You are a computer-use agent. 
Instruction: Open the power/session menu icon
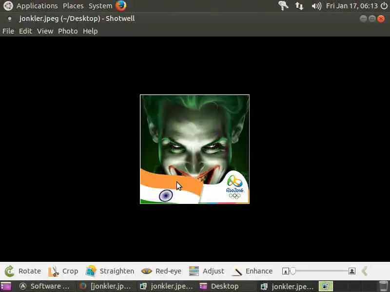(x=384, y=6)
